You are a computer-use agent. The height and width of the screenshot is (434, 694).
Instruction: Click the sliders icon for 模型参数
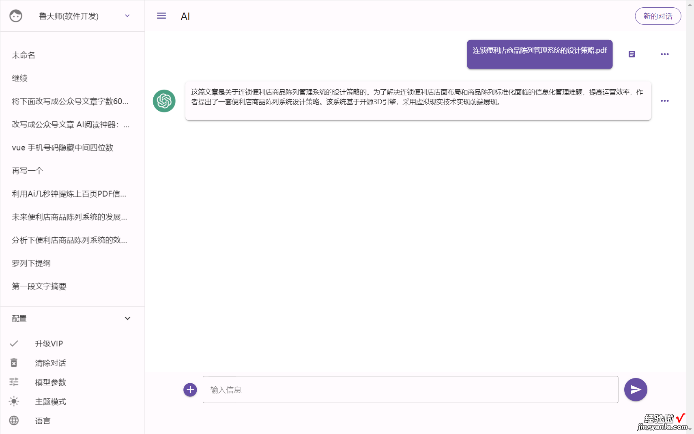(x=14, y=382)
